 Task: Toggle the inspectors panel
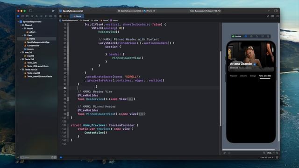pyautogui.click(x=276, y=11)
